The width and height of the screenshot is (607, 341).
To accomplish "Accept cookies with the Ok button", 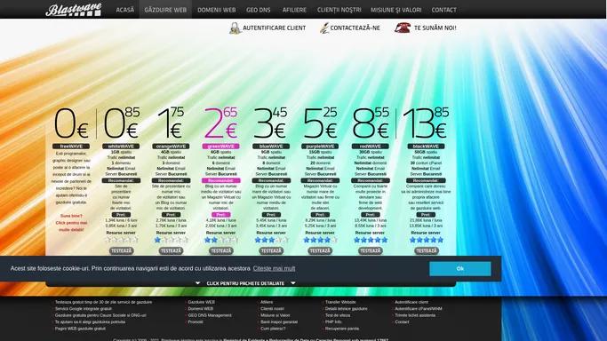I will tap(459, 269).
